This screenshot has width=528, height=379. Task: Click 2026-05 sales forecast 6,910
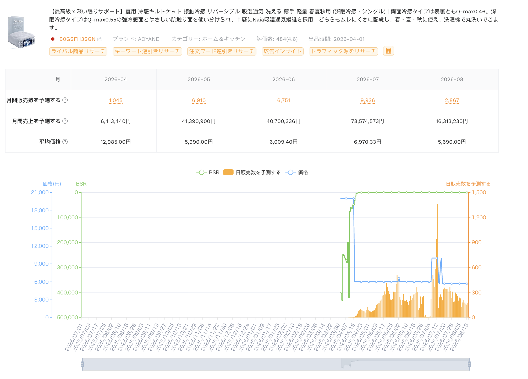[x=199, y=100]
